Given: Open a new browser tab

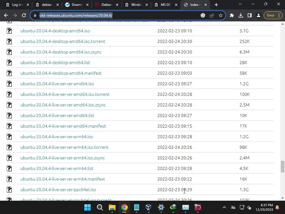Looking at the screenshot, I should pos(216,5).
